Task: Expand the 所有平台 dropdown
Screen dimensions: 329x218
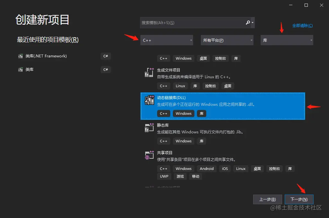Action: tap(227, 40)
